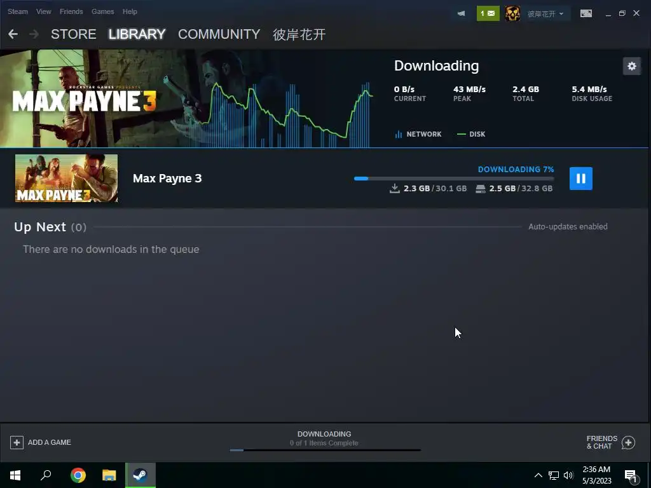
Task: Click the Add a Game plus icon
Action: (x=17, y=442)
